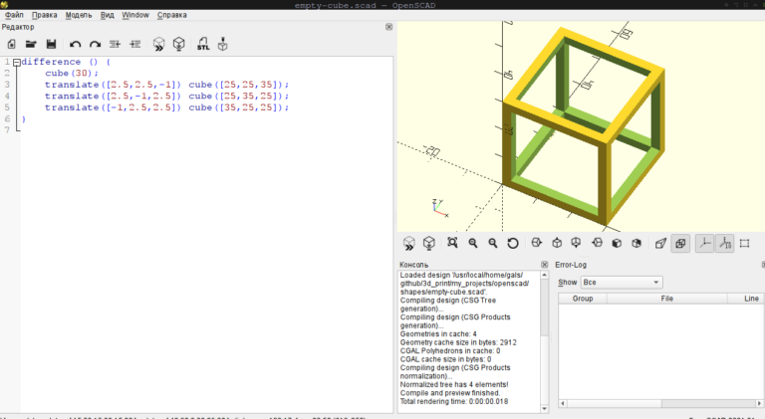This screenshot has width=765, height=419.
Task: Open the Модель menu
Action: [79, 15]
